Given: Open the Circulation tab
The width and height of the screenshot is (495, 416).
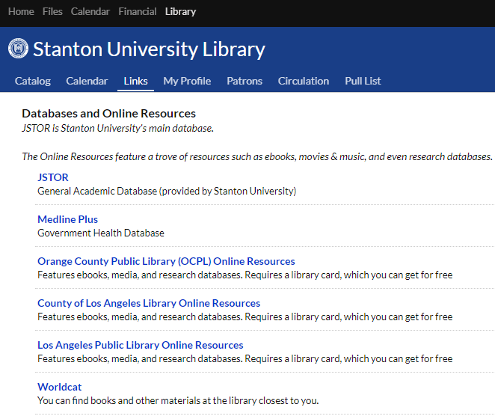Looking at the screenshot, I should click(304, 81).
